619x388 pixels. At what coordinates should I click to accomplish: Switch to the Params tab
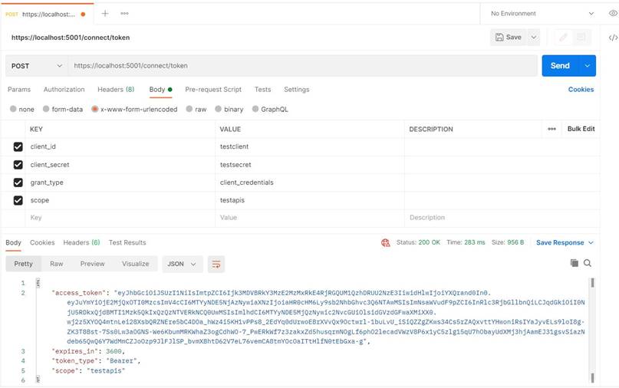pyautogui.click(x=19, y=90)
